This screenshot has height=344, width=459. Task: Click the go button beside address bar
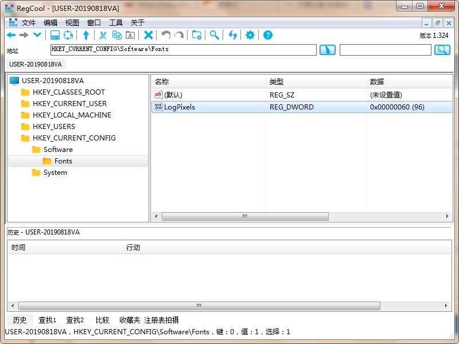328,50
